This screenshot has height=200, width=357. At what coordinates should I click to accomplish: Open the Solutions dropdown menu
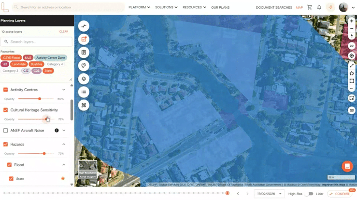(x=166, y=7)
